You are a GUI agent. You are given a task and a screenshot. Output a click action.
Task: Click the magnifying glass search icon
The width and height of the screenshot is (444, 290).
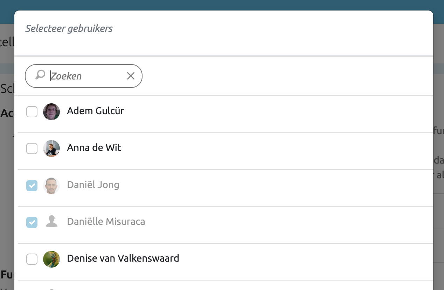[x=40, y=75]
